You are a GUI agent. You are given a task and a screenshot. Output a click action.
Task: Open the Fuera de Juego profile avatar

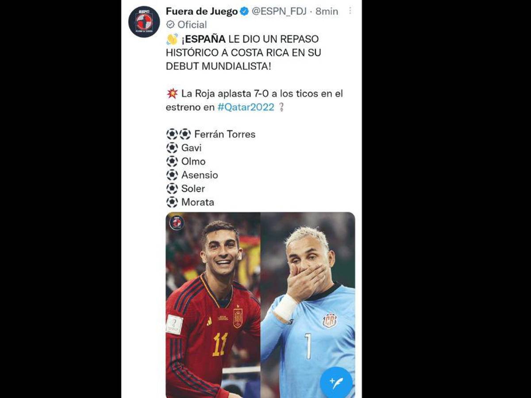tap(144, 22)
